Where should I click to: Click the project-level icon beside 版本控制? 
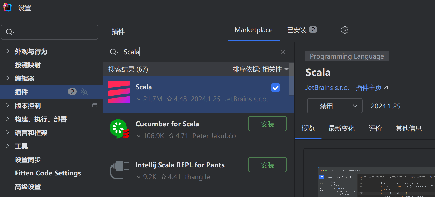95,105
